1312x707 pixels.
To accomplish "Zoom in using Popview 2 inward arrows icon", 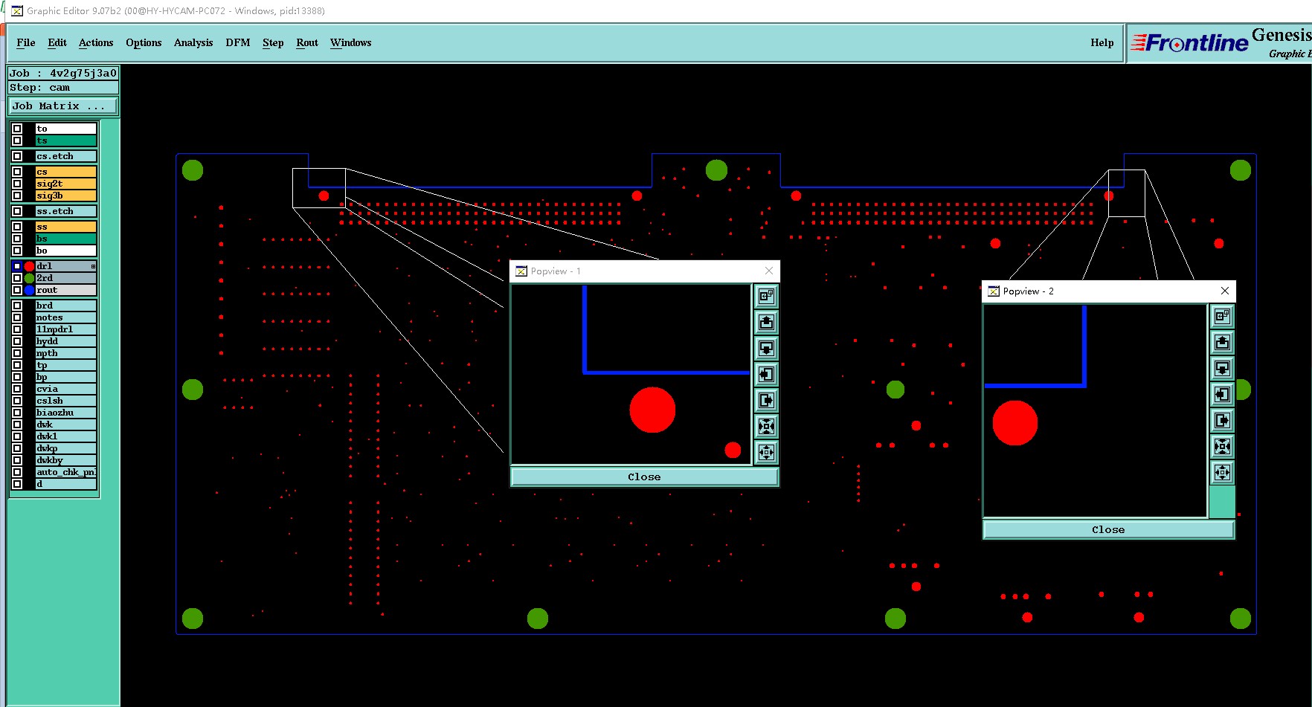I will 1222,446.
